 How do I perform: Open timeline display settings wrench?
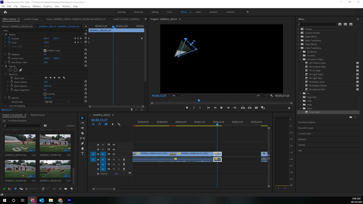coord(119,125)
